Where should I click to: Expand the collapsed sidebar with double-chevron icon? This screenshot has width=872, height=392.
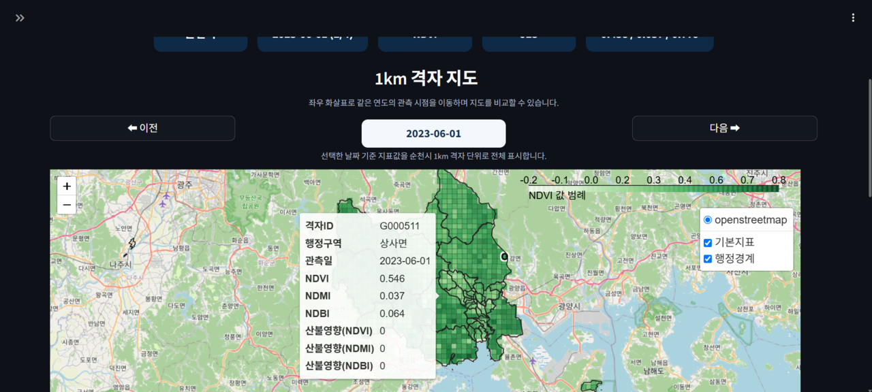20,18
